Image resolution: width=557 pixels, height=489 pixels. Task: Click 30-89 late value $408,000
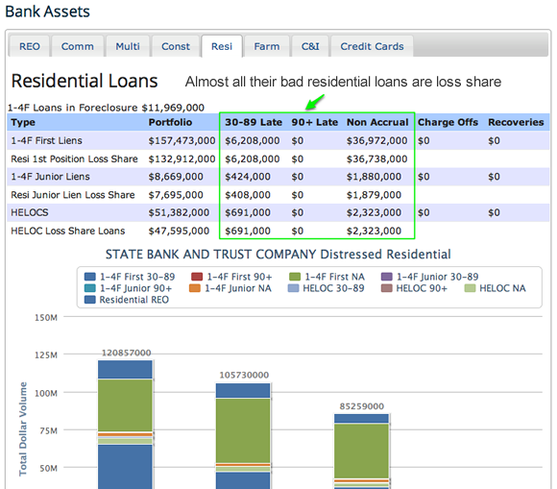(x=248, y=195)
